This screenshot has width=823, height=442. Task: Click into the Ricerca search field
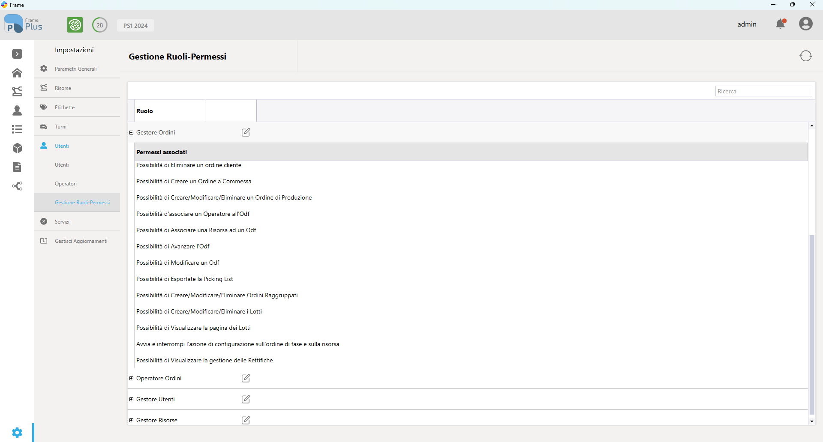point(763,91)
